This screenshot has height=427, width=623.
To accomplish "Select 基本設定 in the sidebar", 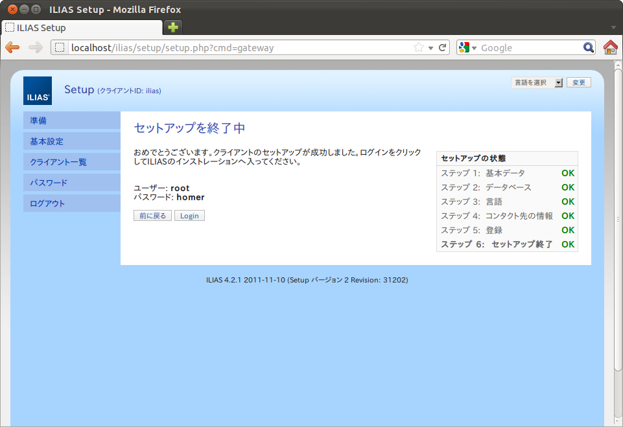I will [71, 141].
